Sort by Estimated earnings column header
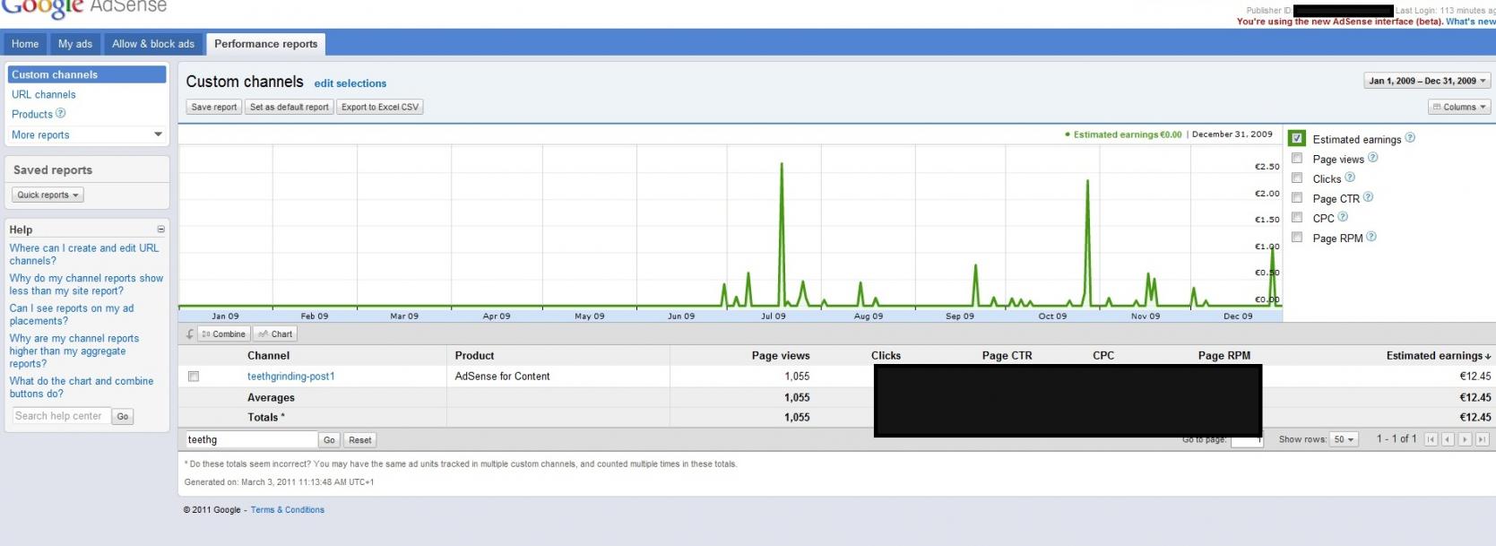 [1438, 356]
